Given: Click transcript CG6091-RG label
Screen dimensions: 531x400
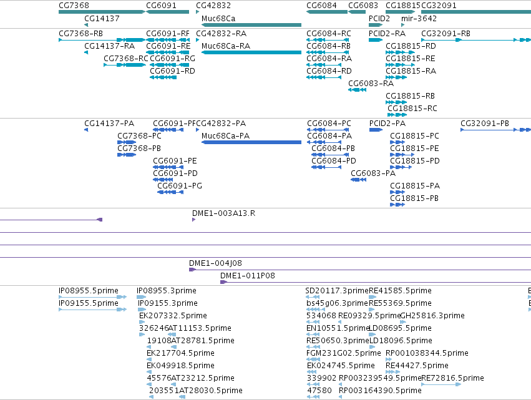Looking at the screenshot, I should pyautogui.click(x=172, y=59).
